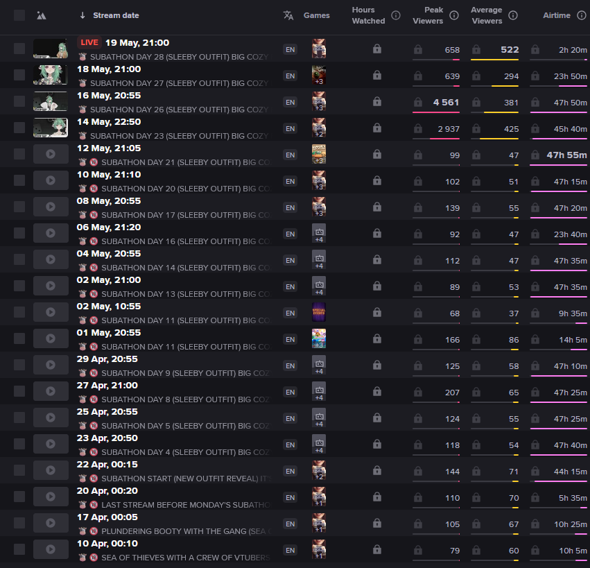Sort by the Games column header
The image size is (590, 568).
(x=316, y=15)
